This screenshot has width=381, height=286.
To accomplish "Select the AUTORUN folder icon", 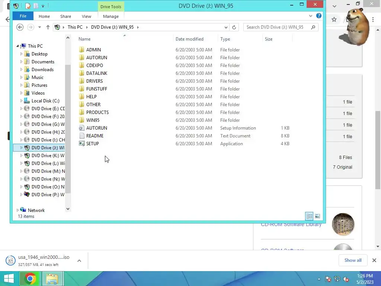I will tap(81, 57).
